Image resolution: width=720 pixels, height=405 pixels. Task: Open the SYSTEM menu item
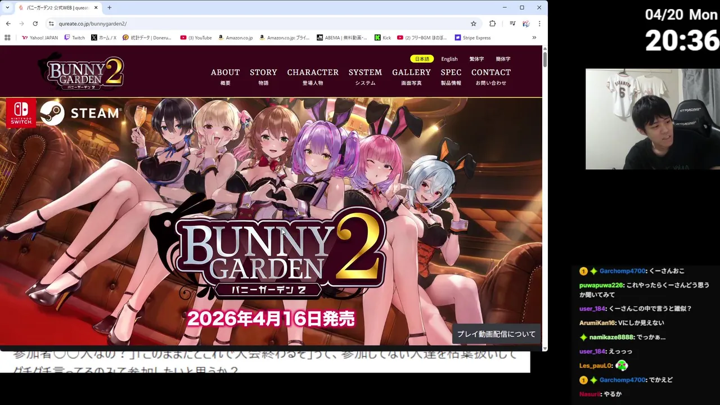tap(365, 76)
